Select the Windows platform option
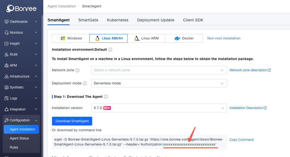Viewport: 290px width, 157px height. (x=71, y=38)
